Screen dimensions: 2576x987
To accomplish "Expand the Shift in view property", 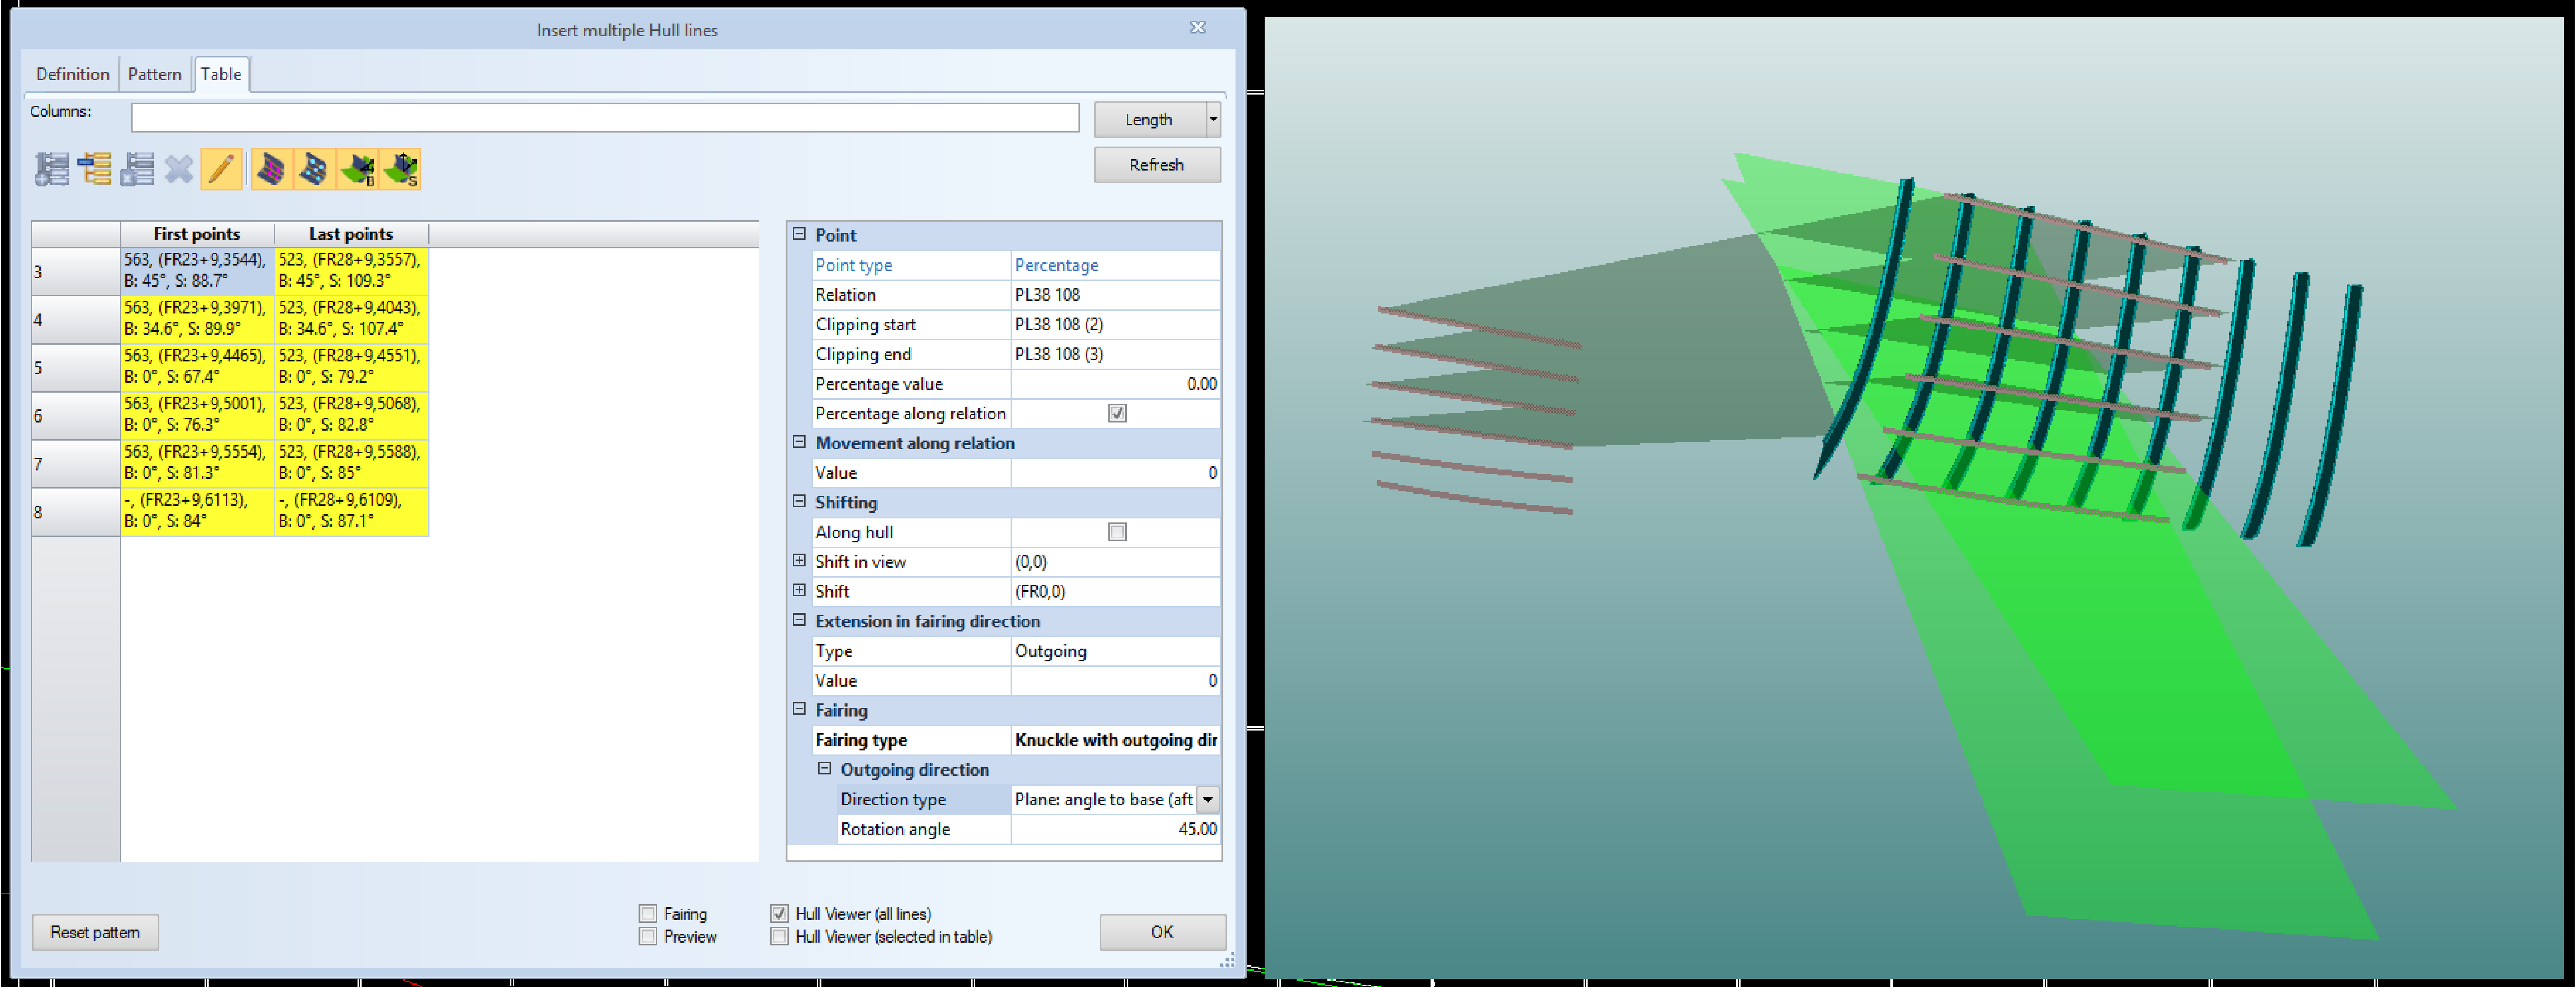I will click(799, 561).
